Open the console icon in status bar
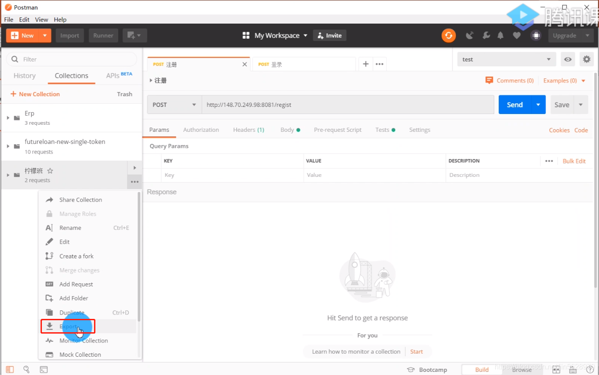Viewport: 599px width, 375px height. pyautogui.click(x=44, y=369)
